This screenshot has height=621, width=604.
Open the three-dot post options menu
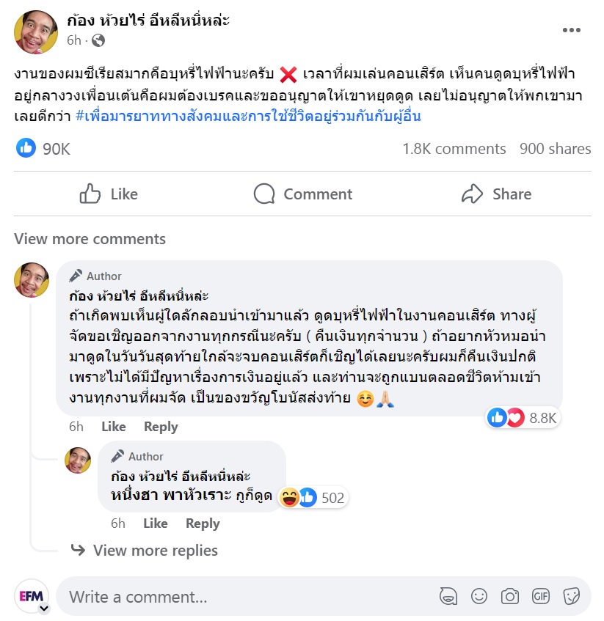click(571, 30)
